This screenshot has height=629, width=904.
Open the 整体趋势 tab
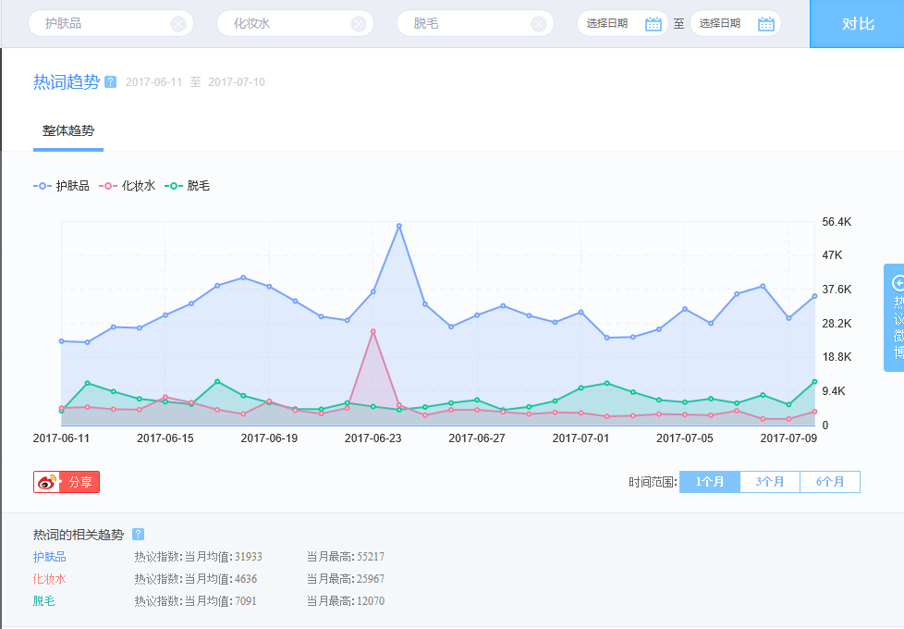pyautogui.click(x=68, y=131)
